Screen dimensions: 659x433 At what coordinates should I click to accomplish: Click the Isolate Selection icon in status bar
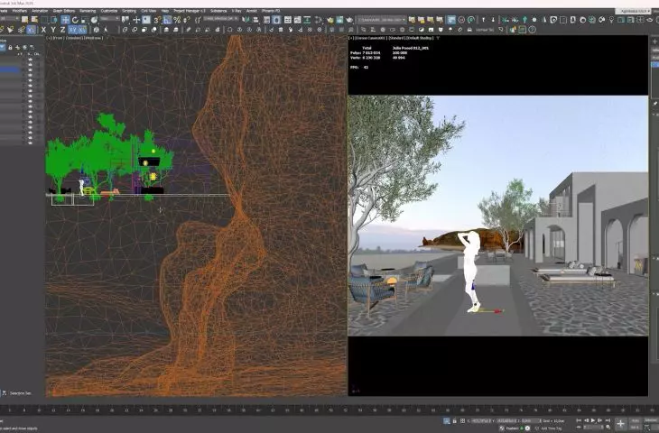click(x=446, y=420)
